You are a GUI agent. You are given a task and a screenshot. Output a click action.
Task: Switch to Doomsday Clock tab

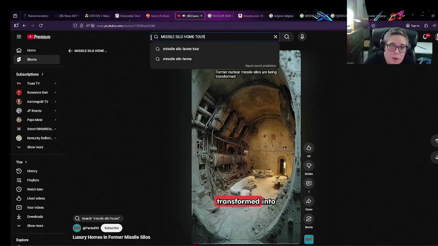[x=128, y=16]
